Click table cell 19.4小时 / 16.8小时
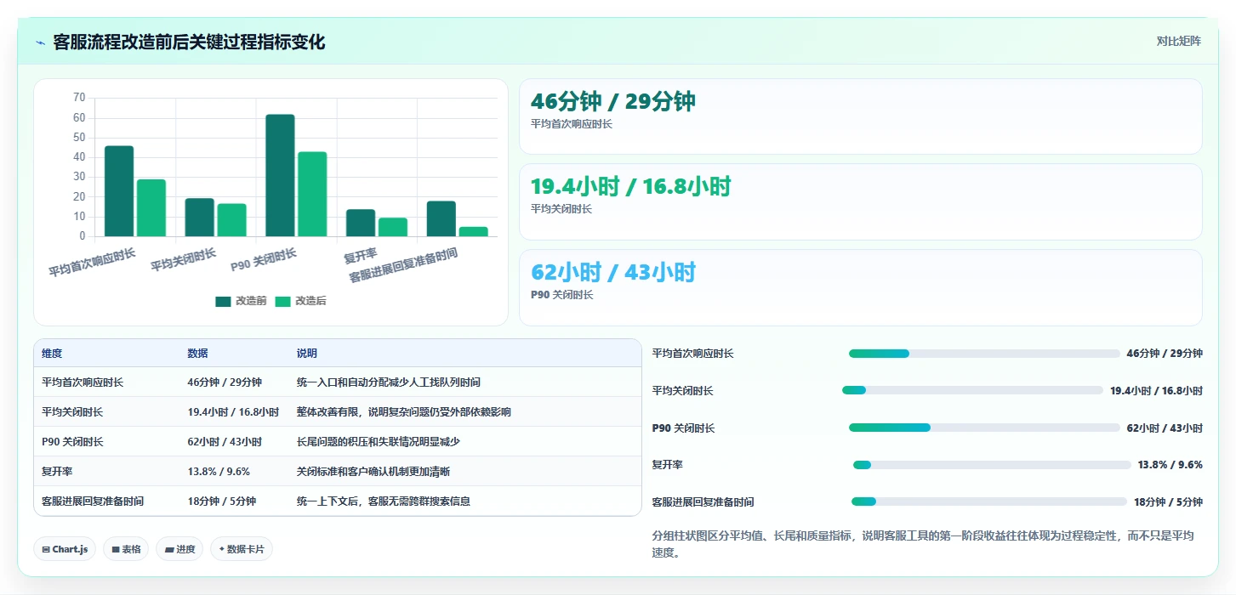 tap(233, 412)
